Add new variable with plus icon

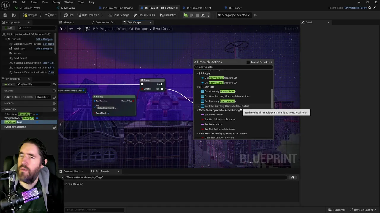pyautogui.click(x=54, y=109)
